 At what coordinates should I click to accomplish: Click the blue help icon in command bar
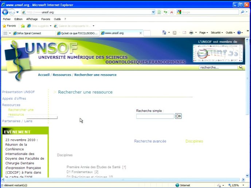(239, 33)
